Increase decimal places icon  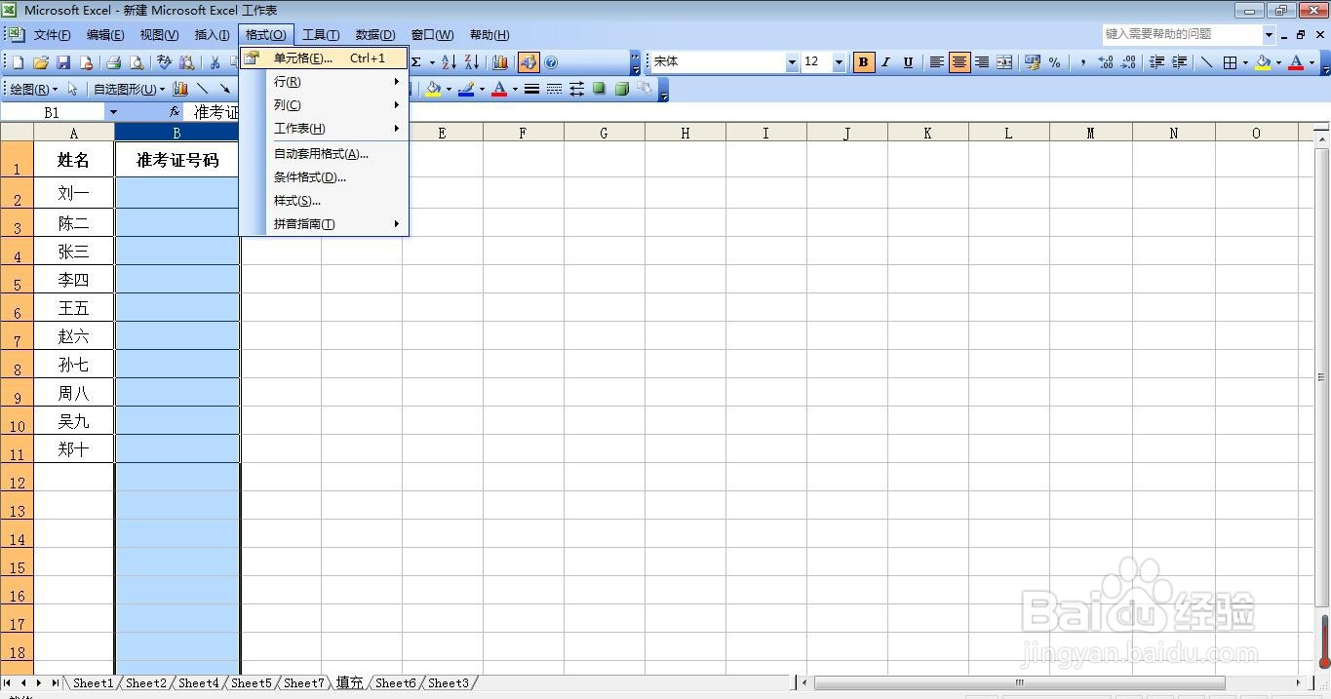tap(1106, 62)
